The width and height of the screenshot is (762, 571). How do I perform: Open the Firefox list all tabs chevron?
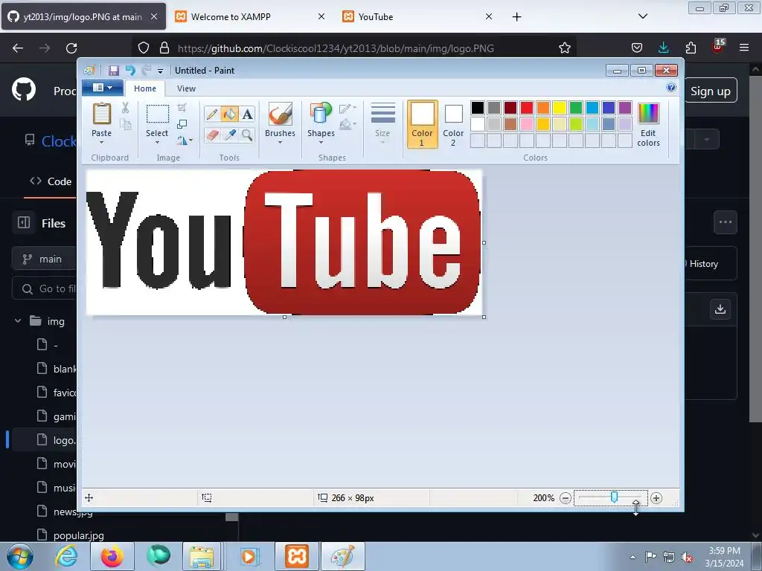(642, 16)
